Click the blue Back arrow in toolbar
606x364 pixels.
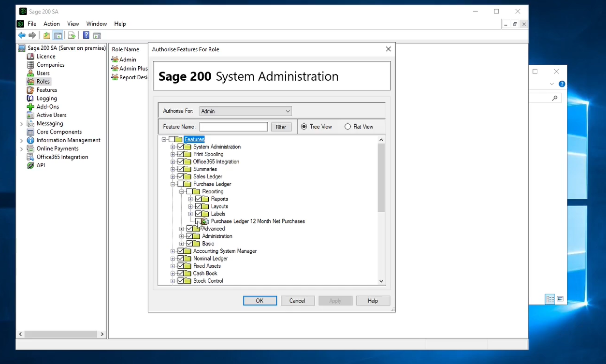[x=22, y=35]
